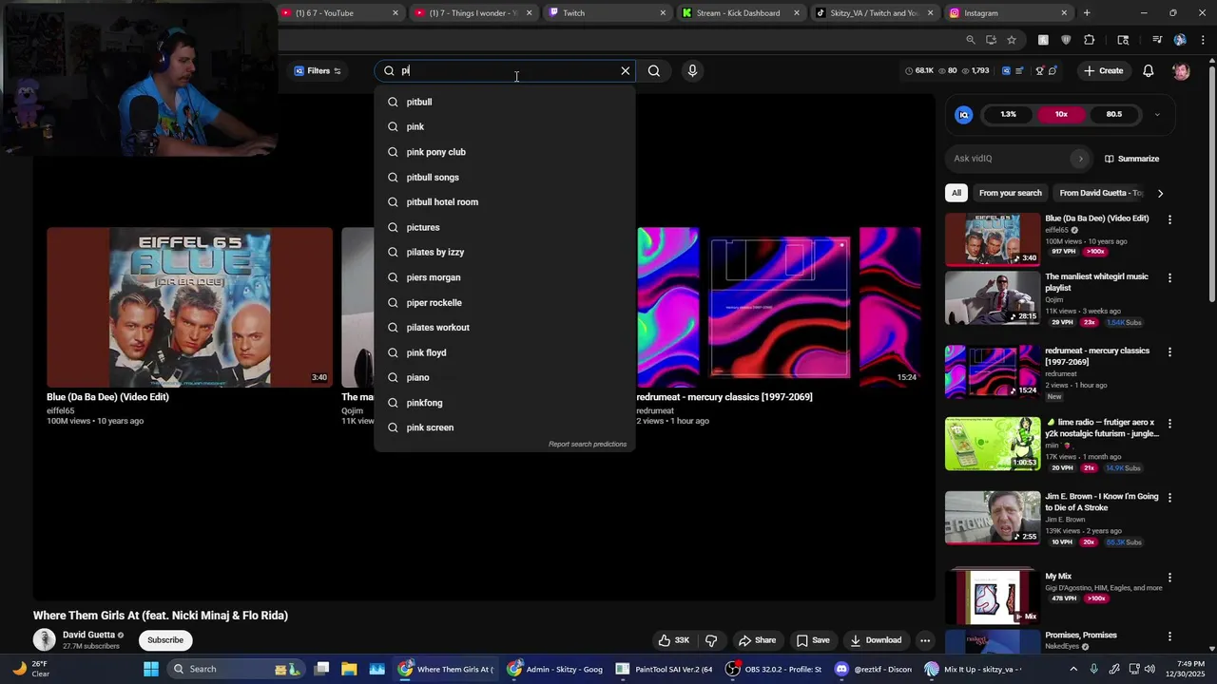Open sidebar title 'My Mix'
This screenshot has height=684, width=1217.
click(1058, 577)
